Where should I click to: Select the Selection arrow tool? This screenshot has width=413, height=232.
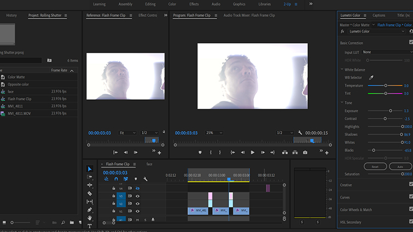[90, 169]
